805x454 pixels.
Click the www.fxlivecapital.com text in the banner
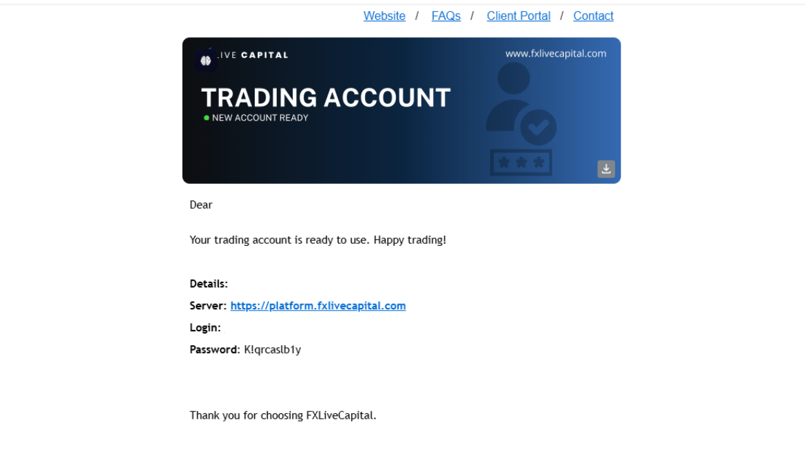tap(556, 54)
